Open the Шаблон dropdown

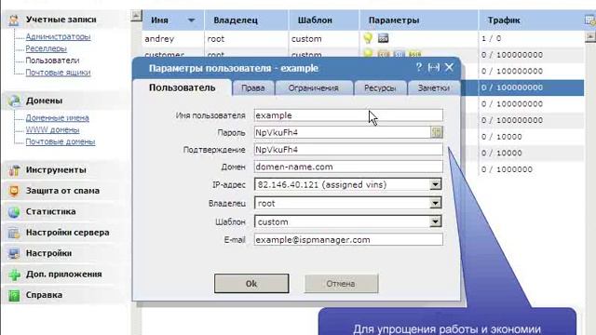point(435,221)
